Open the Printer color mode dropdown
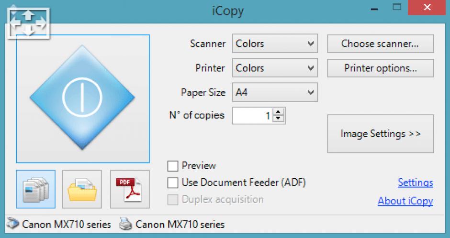Screen dimensions: 450x238 point(275,68)
